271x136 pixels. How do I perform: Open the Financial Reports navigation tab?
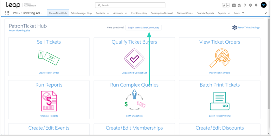(205, 13)
